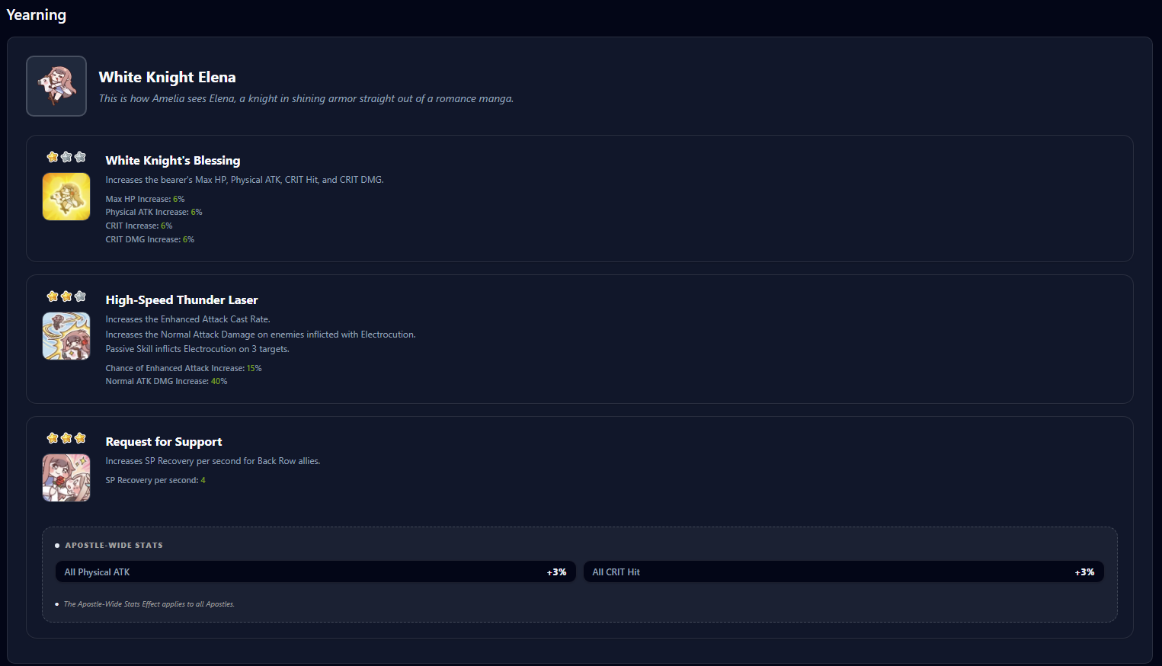
Task: Click the Passive Skill inflicts Electrocution line
Action: tap(197, 350)
